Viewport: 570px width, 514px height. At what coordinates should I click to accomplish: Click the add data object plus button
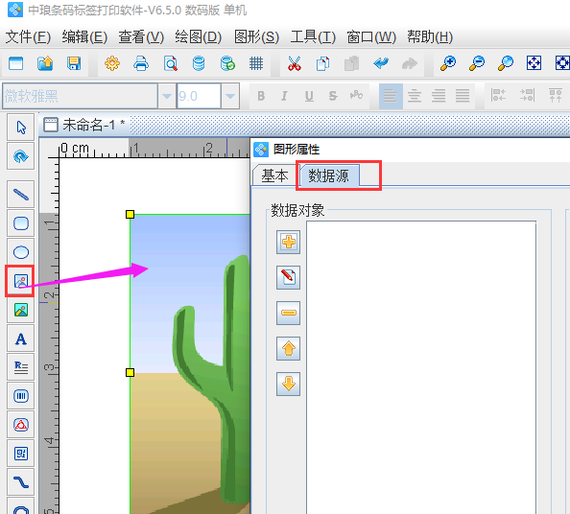[x=288, y=242]
